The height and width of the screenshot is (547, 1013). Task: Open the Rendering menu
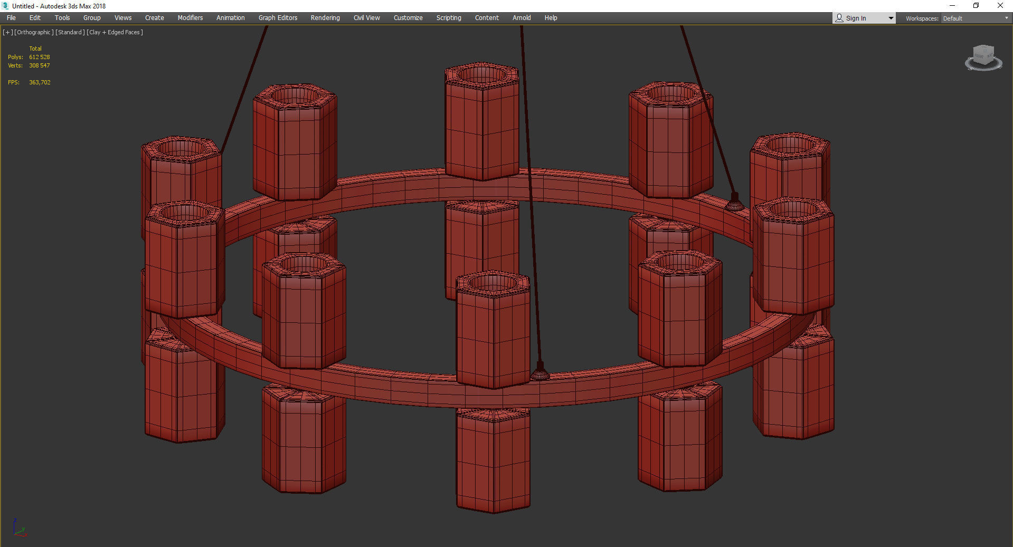[325, 18]
